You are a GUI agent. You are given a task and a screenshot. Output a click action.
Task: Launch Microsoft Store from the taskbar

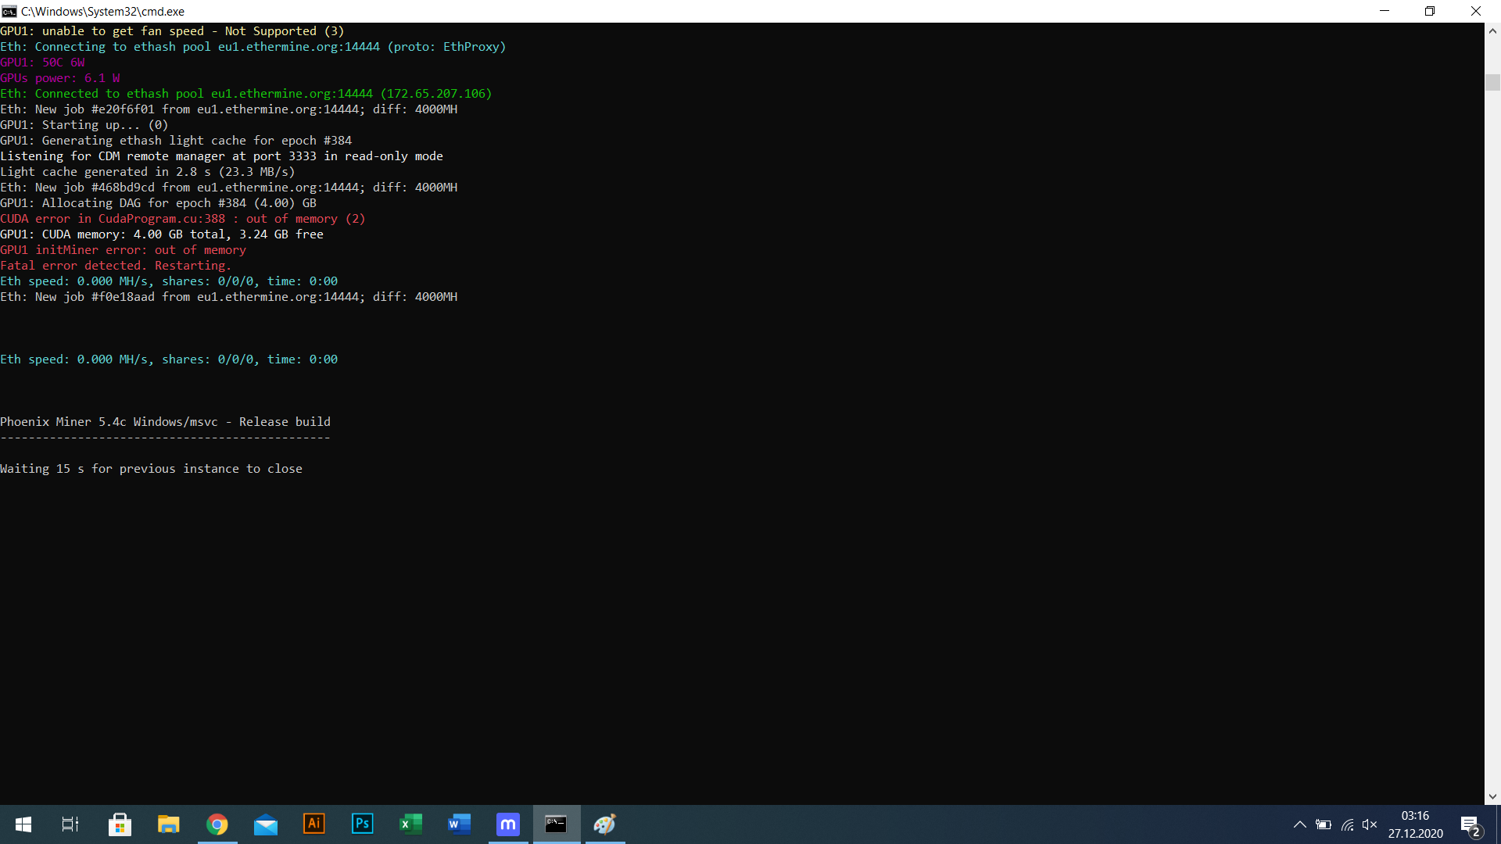pyautogui.click(x=120, y=824)
